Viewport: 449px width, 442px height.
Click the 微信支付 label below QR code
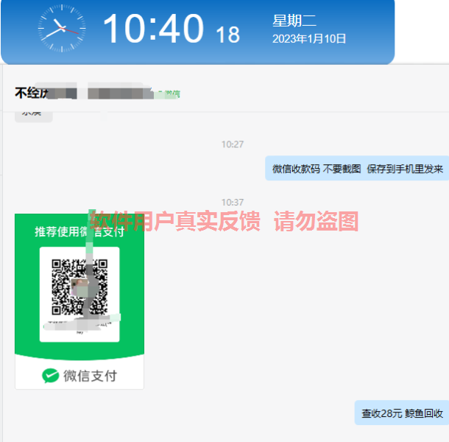[90, 376]
